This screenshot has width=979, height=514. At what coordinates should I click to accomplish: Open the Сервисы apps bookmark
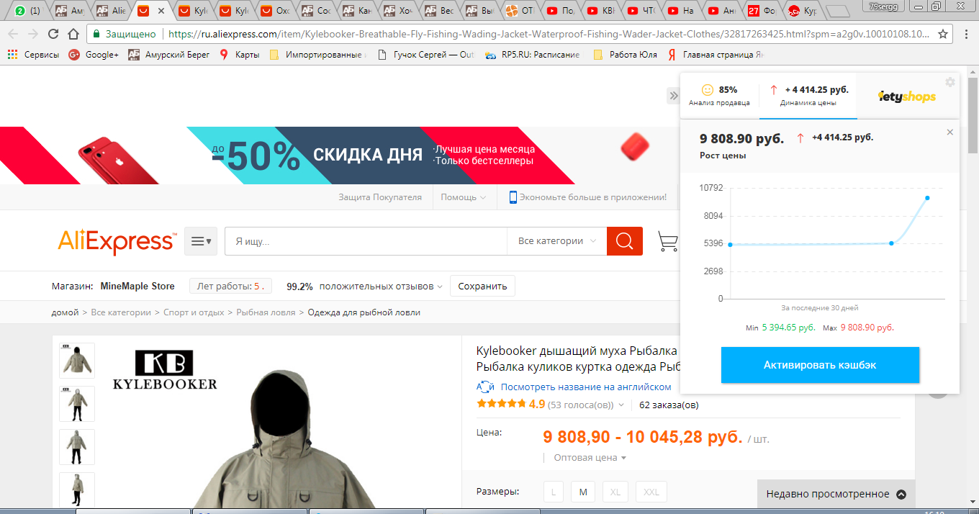[x=33, y=54]
